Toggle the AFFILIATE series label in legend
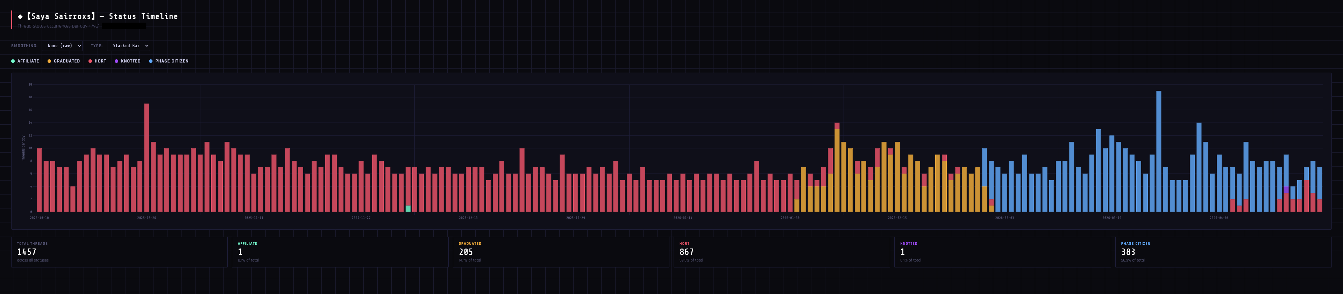Viewport: 1343px width, 294px height. click(28, 61)
